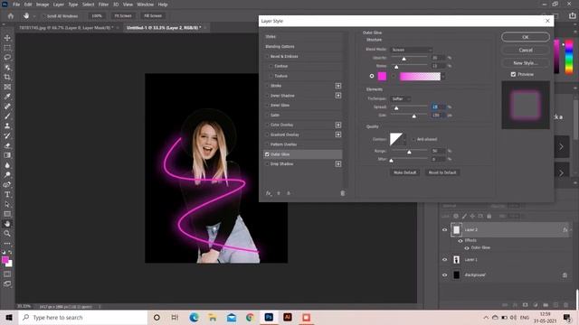
Task: Click the fx menu icon in Layer Style
Action: [x=269, y=193]
